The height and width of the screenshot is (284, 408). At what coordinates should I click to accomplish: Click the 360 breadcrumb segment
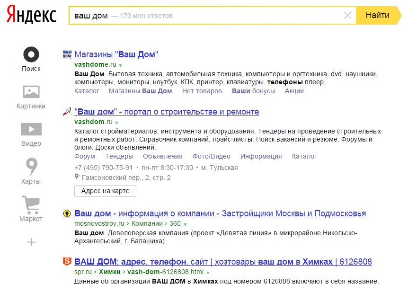175,223
